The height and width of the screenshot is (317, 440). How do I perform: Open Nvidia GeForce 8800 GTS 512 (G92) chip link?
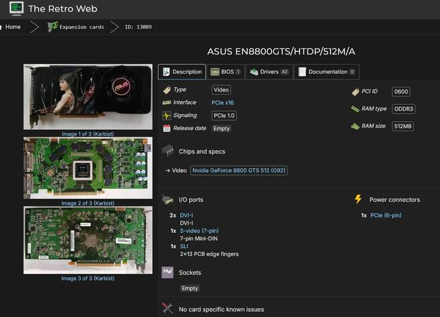pyautogui.click(x=239, y=170)
